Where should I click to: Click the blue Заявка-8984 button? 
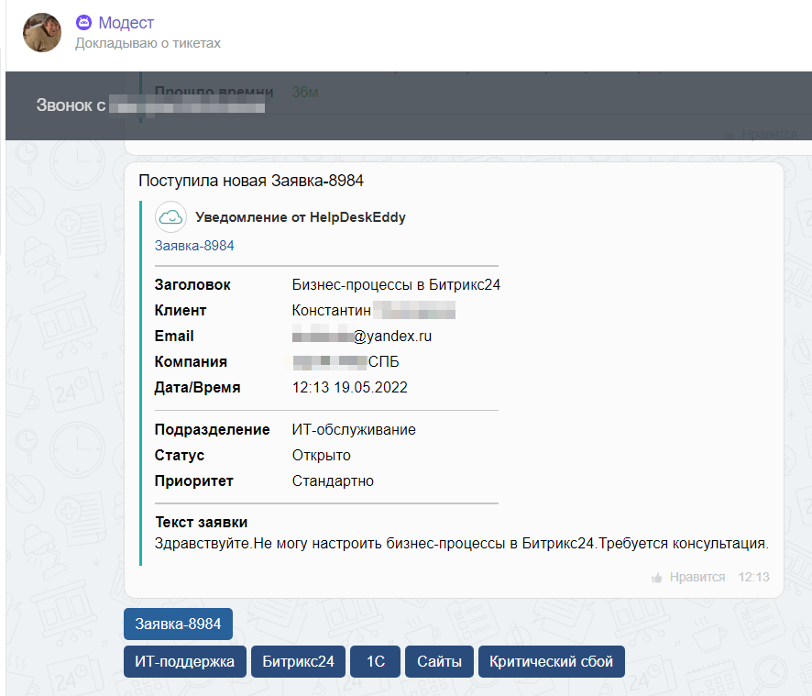tap(178, 624)
